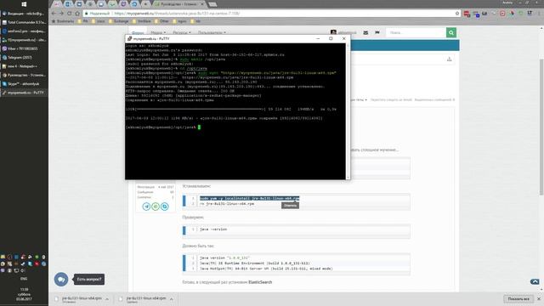The image size is (544, 306).
Task: Open the Ресурсы dropdown menu on forum
Action: [x=182, y=32]
